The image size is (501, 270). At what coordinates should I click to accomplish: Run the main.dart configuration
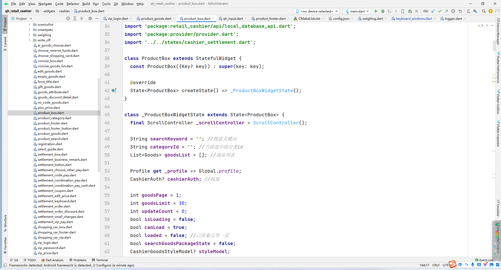[376, 11]
